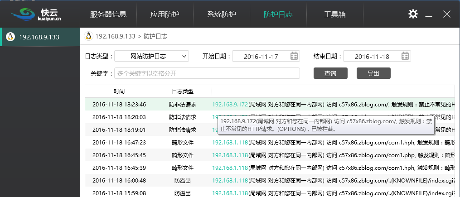The width and height of the screenshot is (460, 197).
Task: Click the start date field 2016-11-17
Action: tap(261, 57)
